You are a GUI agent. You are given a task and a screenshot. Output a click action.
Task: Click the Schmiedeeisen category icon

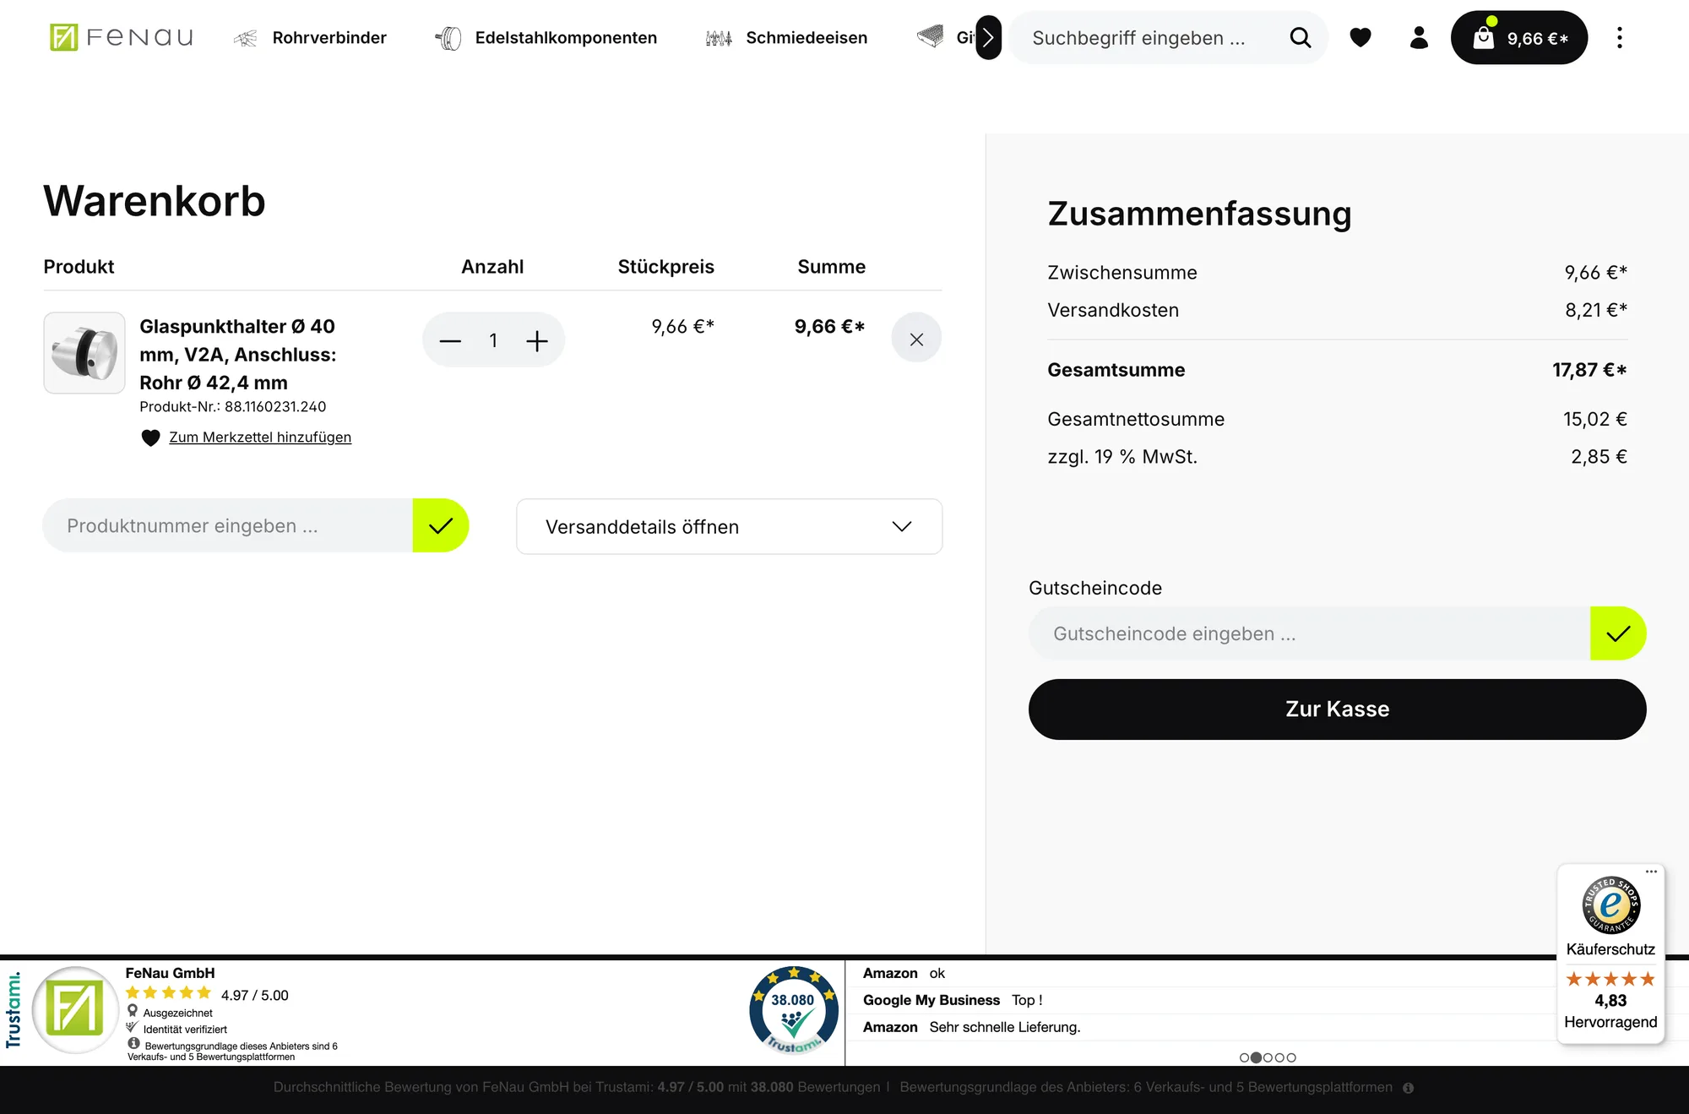[x=719, y=38]
